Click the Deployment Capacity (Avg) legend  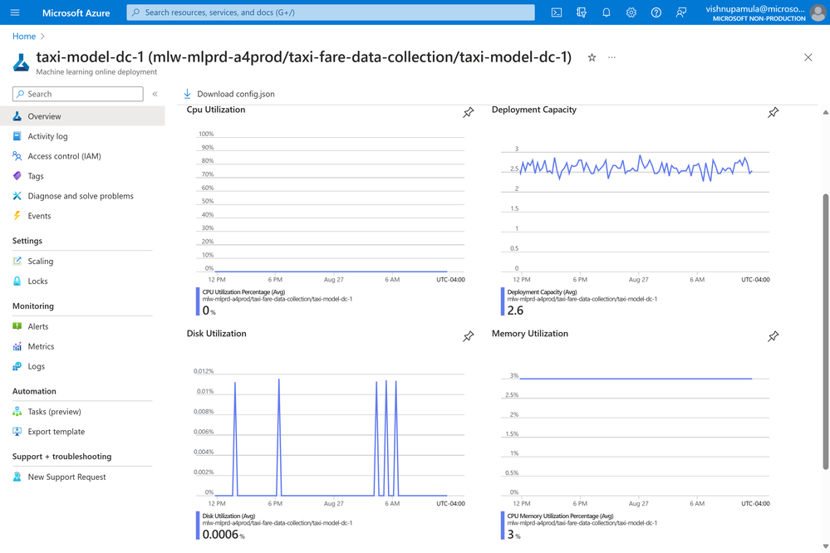point(542,292)
